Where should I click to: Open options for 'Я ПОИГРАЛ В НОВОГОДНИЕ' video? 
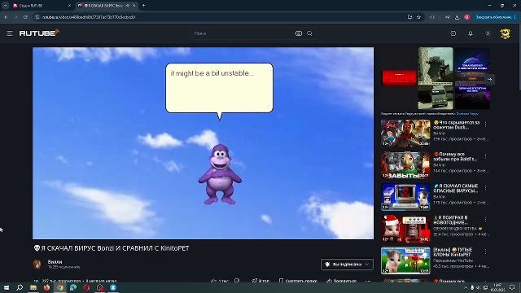485,220
